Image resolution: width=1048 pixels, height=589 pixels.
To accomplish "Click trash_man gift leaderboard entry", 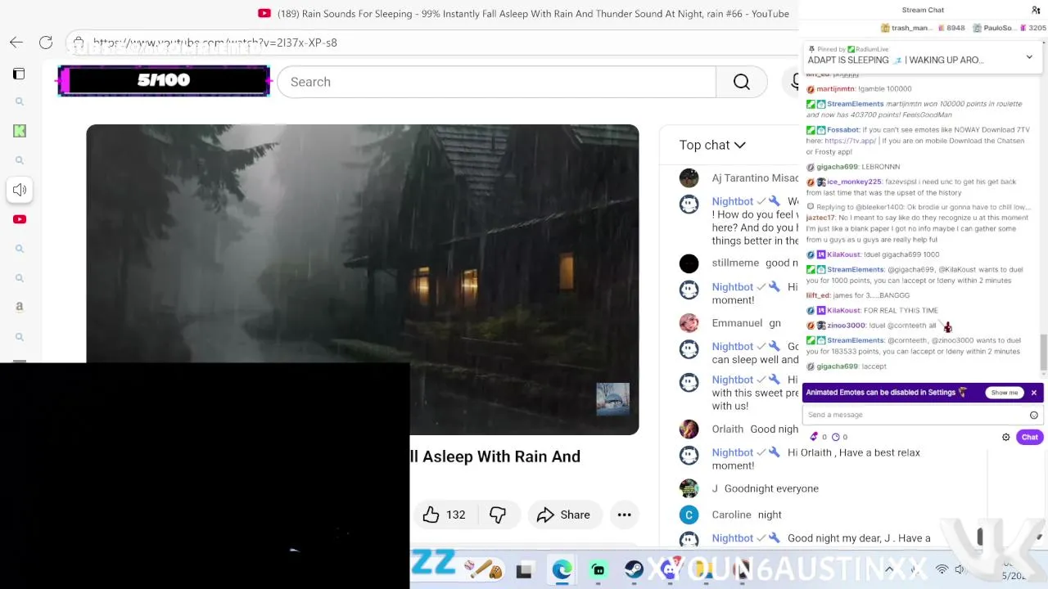I will coord(923,28).
